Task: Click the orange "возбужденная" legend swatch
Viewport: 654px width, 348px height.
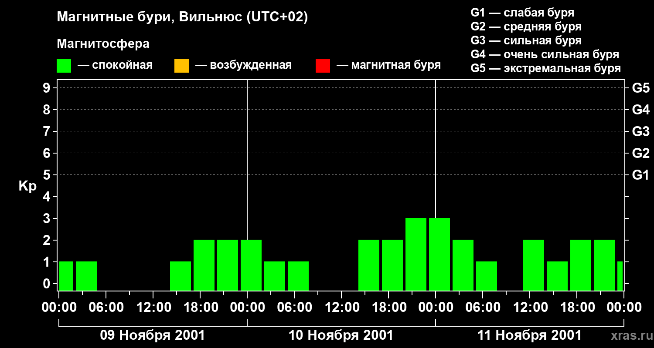Action: coord(181,66)
